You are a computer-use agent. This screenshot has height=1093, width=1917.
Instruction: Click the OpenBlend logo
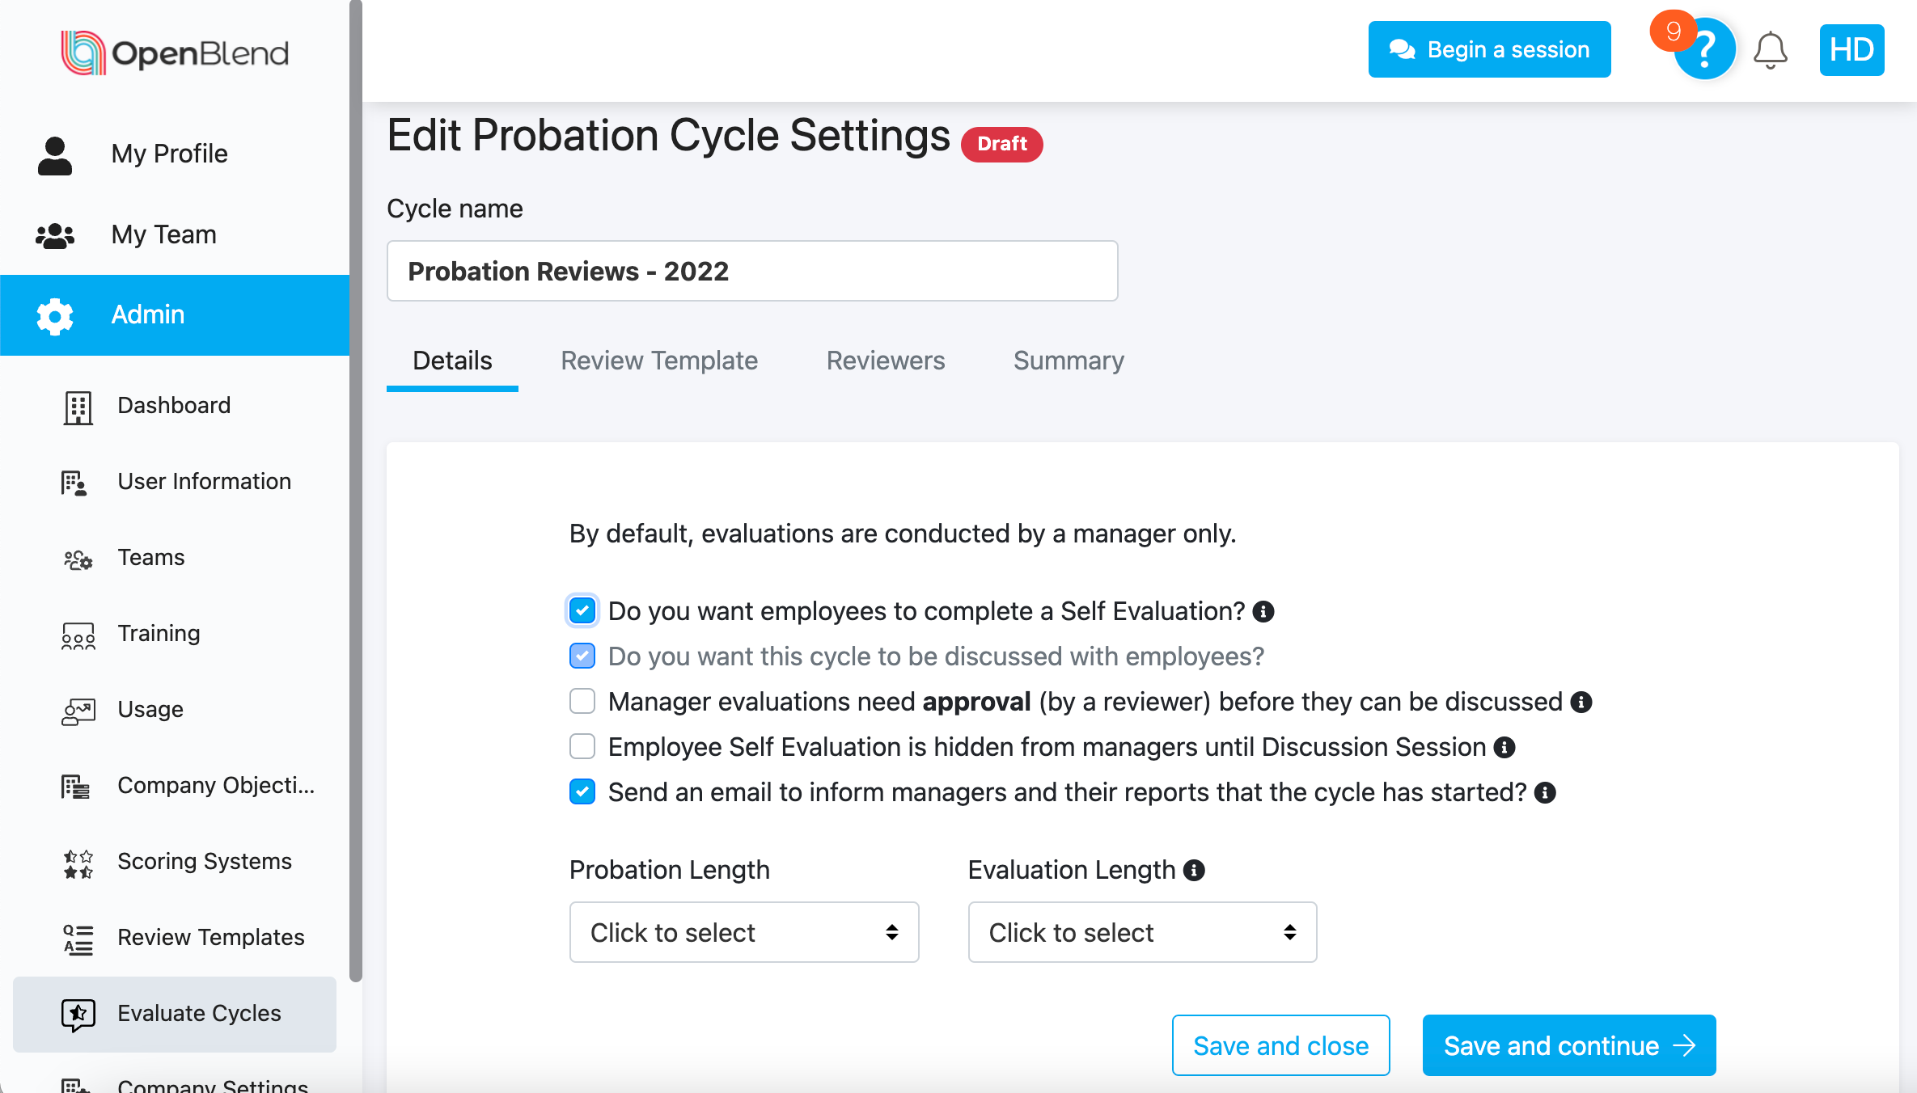pos(175,53)
